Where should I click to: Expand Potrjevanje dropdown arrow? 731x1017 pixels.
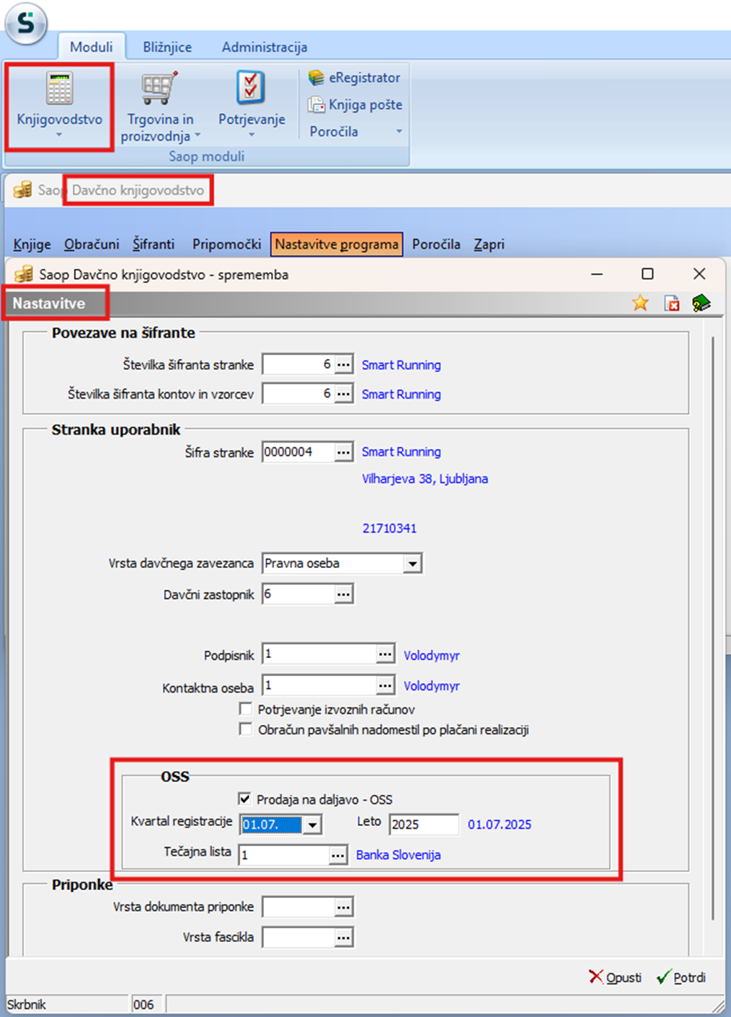coord(252,135)
